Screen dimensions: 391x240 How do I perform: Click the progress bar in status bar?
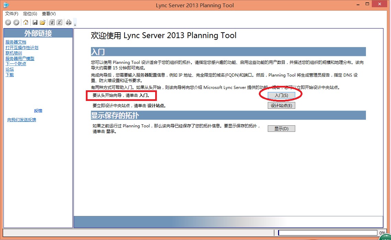(327, 233)
